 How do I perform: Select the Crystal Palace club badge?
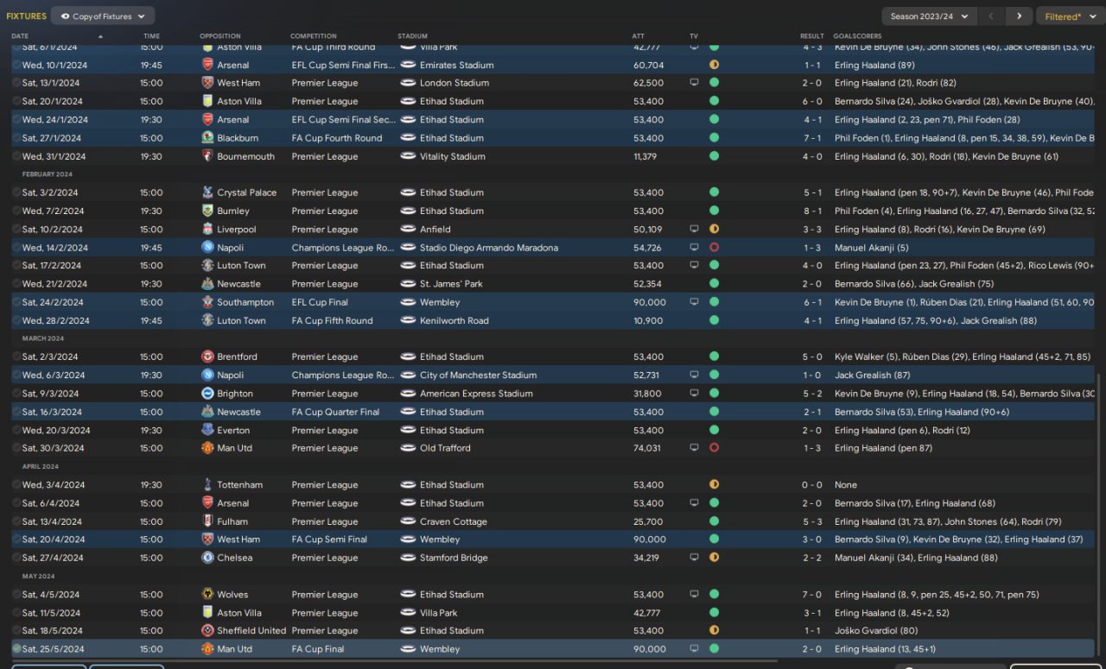point(207,192)
